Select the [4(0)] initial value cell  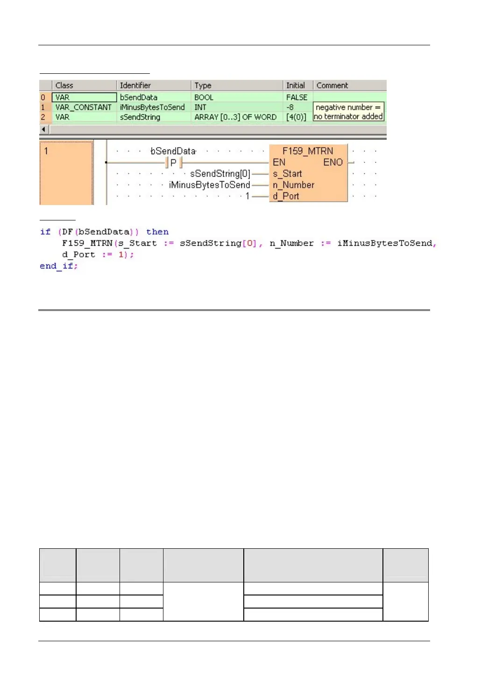click(298, 117)
